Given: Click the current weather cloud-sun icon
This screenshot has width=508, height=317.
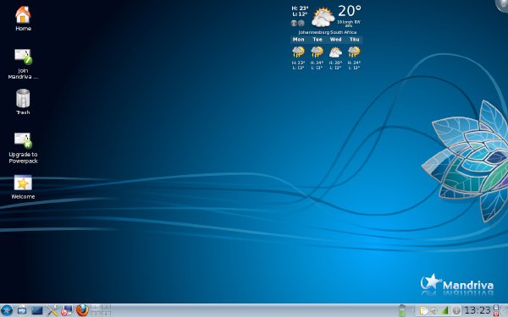Looking at the screenshot, I should pyautogui.click(x=323, y=17).
